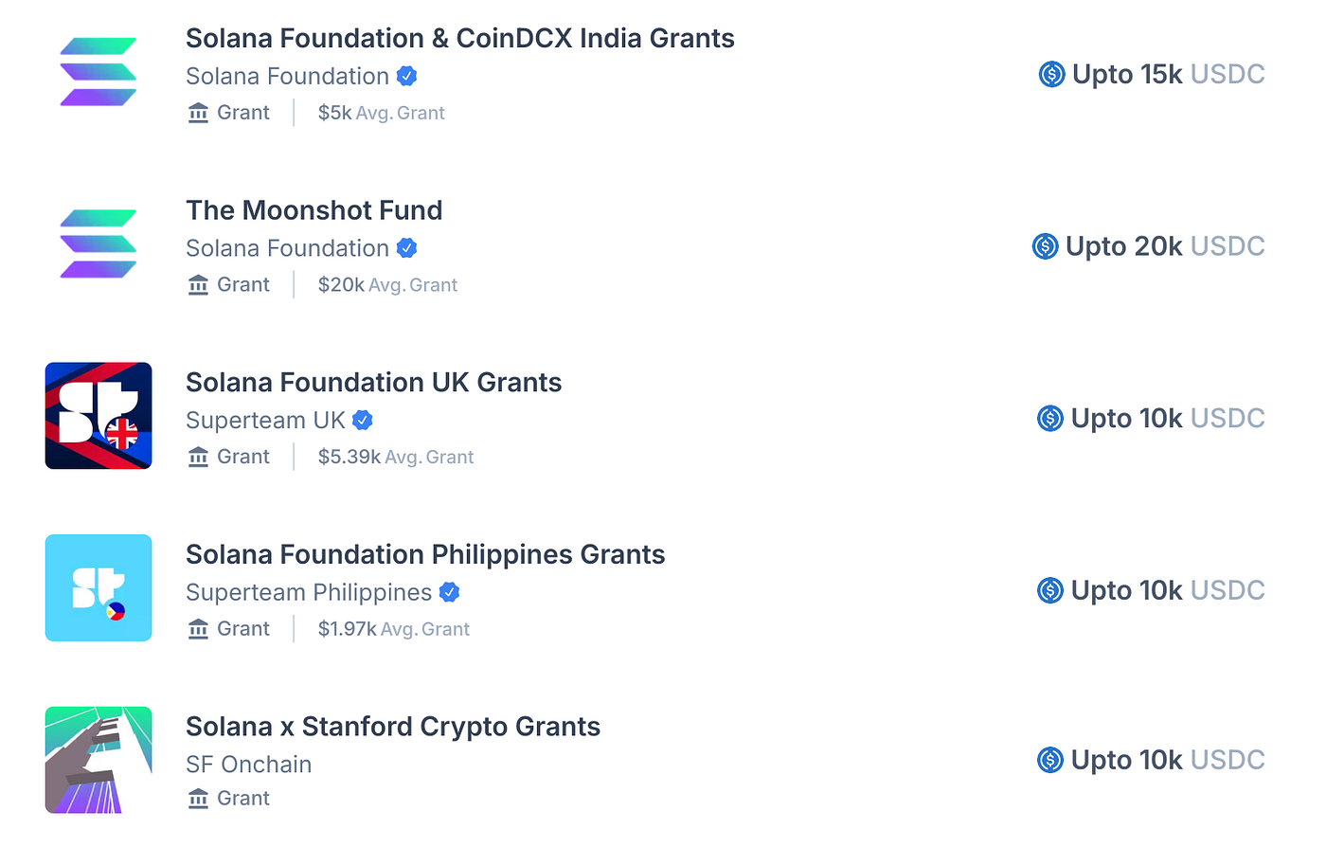Open The Moonshot Fund listing

tap(314, 210)
